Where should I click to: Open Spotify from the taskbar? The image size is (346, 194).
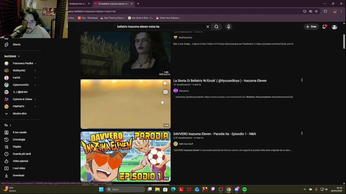(x=245, y=189)
